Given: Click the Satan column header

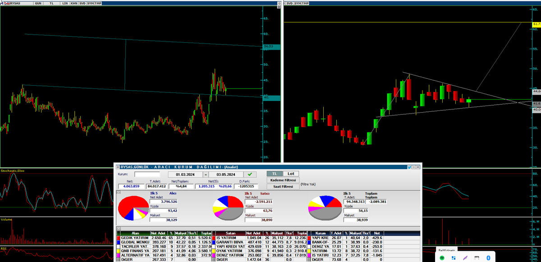Looking at the screenshot, I should 231,234.
